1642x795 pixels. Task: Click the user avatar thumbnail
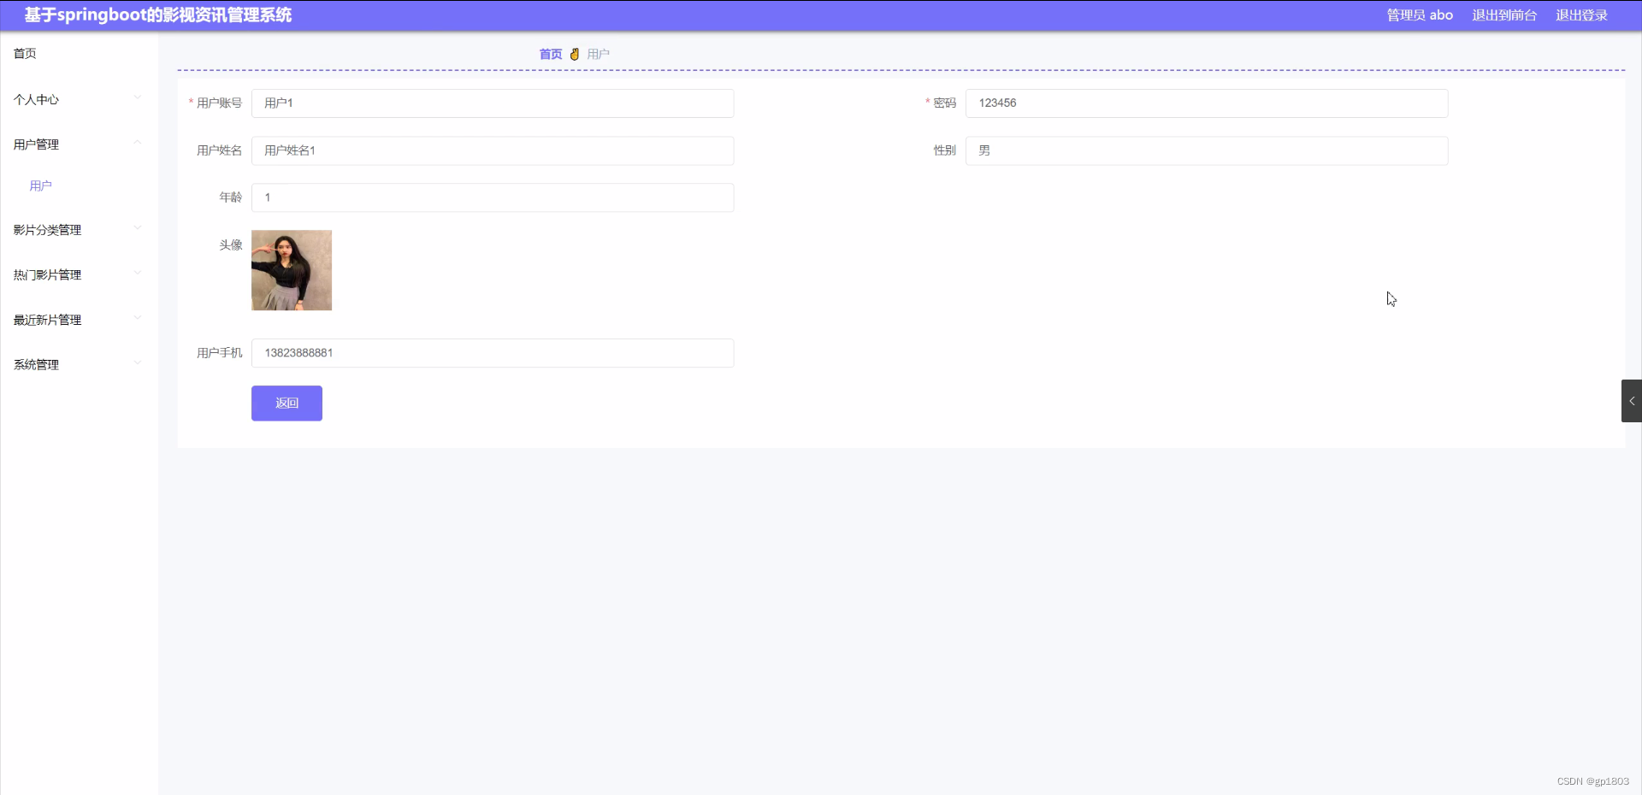click(291, 270)
